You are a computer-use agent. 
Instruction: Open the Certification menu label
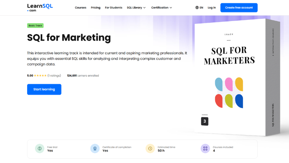click(160, 8)
